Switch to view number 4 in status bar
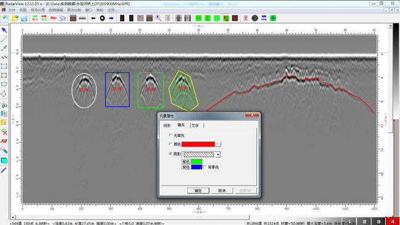This screenshot has height=225, width=400. click(393, 221)
